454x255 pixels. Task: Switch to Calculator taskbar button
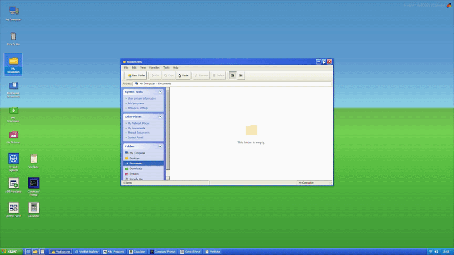pos(137,252)
